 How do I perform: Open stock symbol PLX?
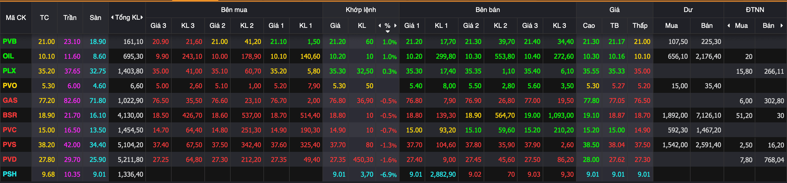(x=9, y=71)
